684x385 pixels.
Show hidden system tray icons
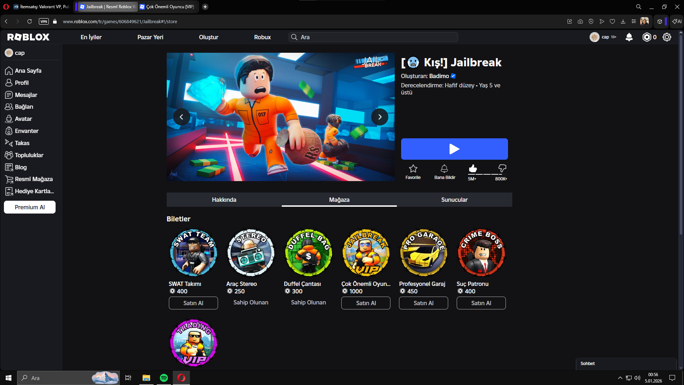pos(620,378)
